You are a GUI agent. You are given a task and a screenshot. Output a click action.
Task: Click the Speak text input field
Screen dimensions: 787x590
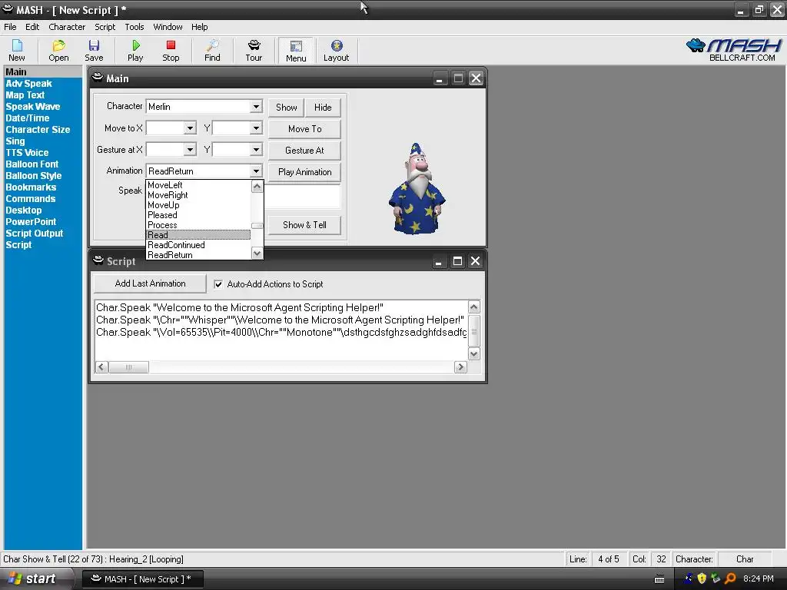pyautogui.click(x=302, y=197)
